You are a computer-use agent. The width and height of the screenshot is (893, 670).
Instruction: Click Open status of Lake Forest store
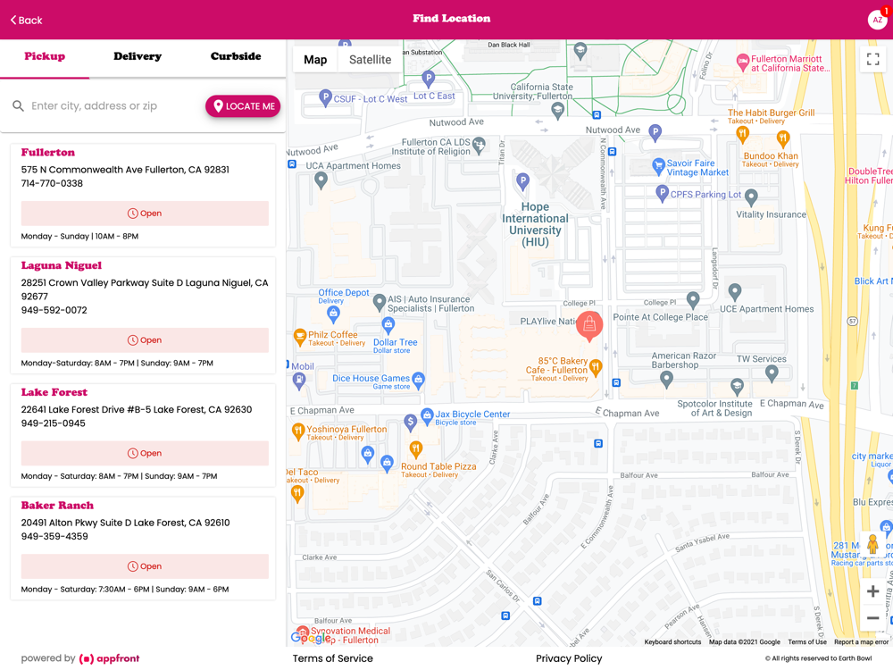tap(145, 453)
